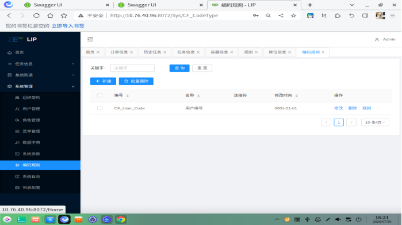This screenshot has height=225, width=402.
Task: Switch to the 任务信息 page tab
Action: pos(186,52)
